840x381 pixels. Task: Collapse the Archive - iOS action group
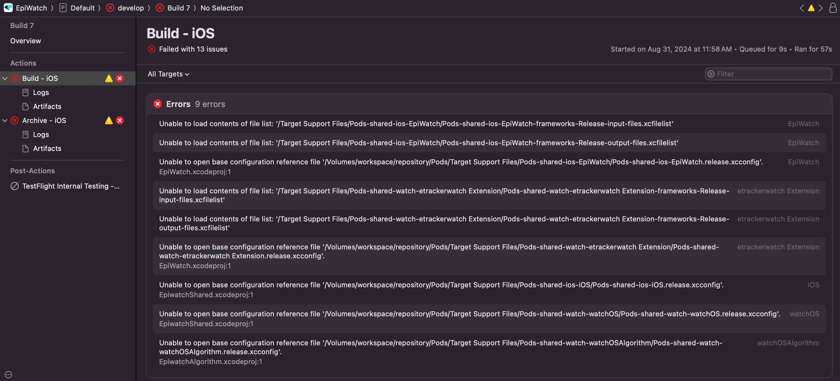(x=4, y=120)
